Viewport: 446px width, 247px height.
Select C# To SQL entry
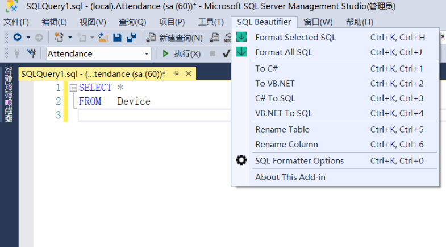point(335,98)
